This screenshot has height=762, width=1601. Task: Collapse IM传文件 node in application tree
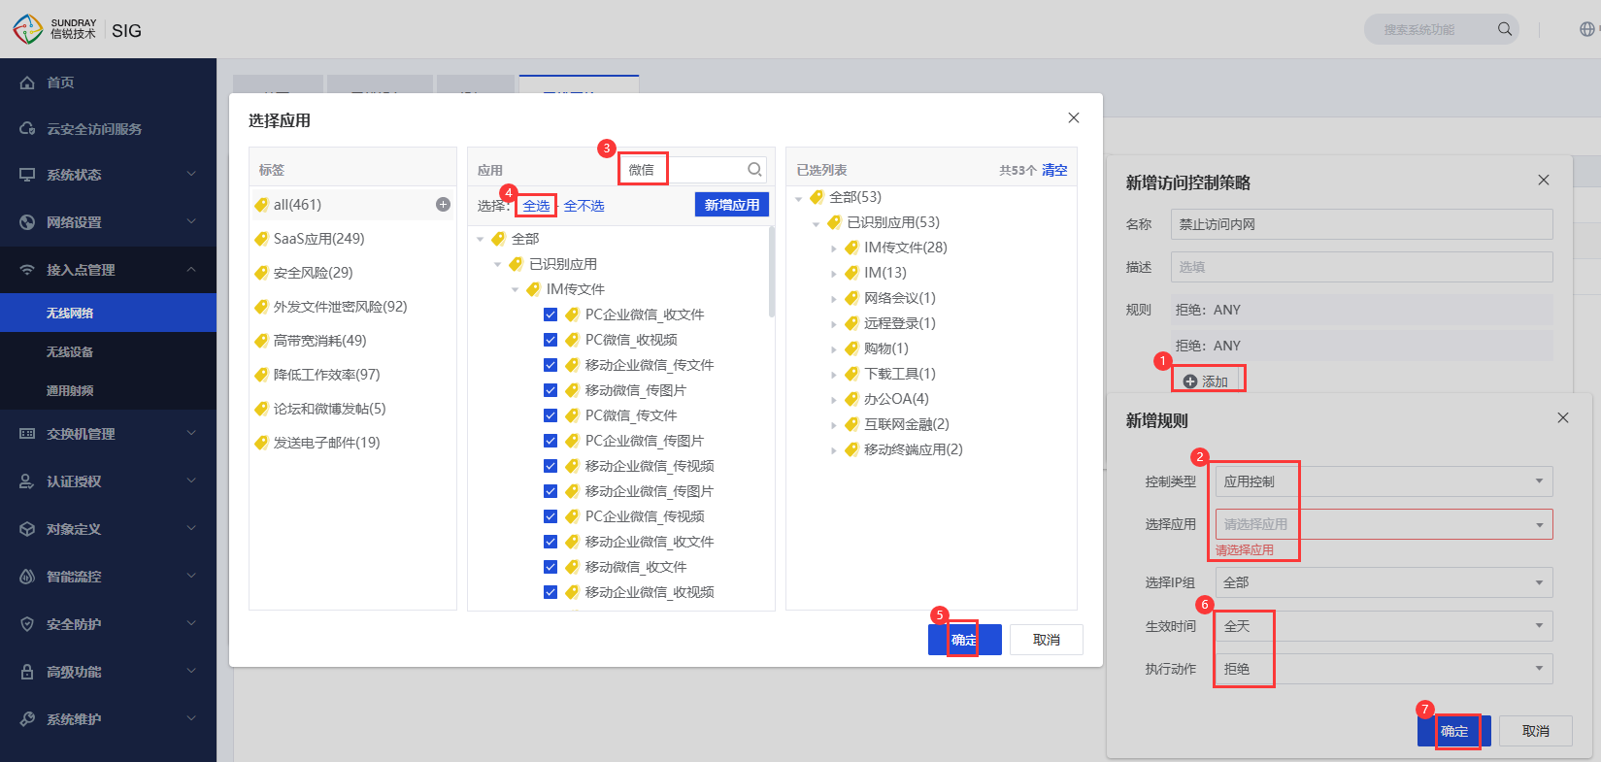point(515,289)
